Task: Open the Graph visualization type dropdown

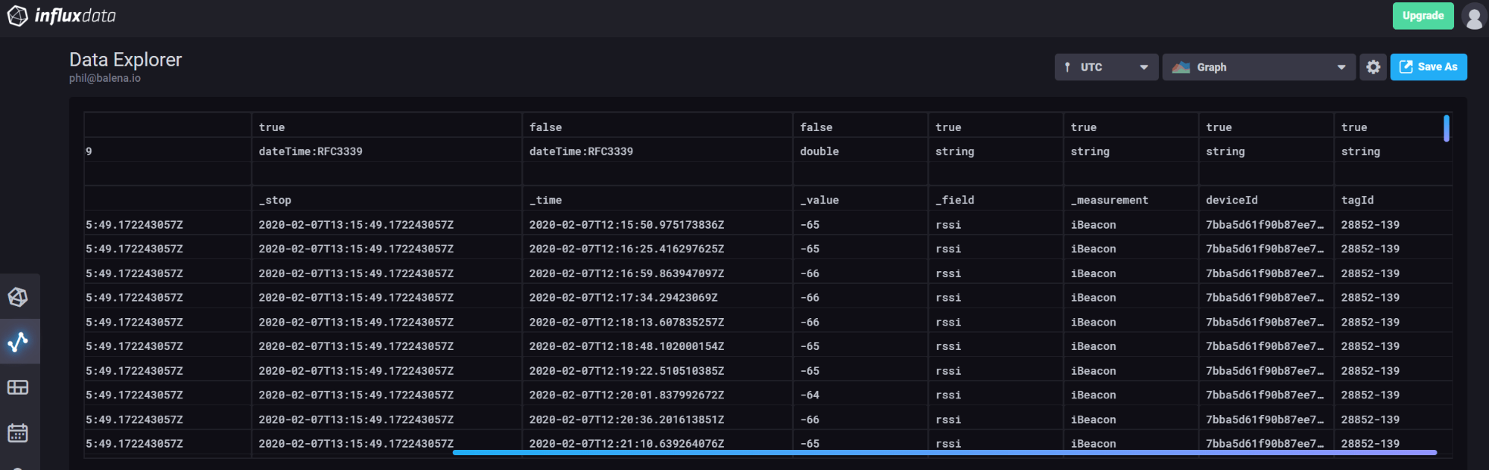Action: [x=1258, y=67]
